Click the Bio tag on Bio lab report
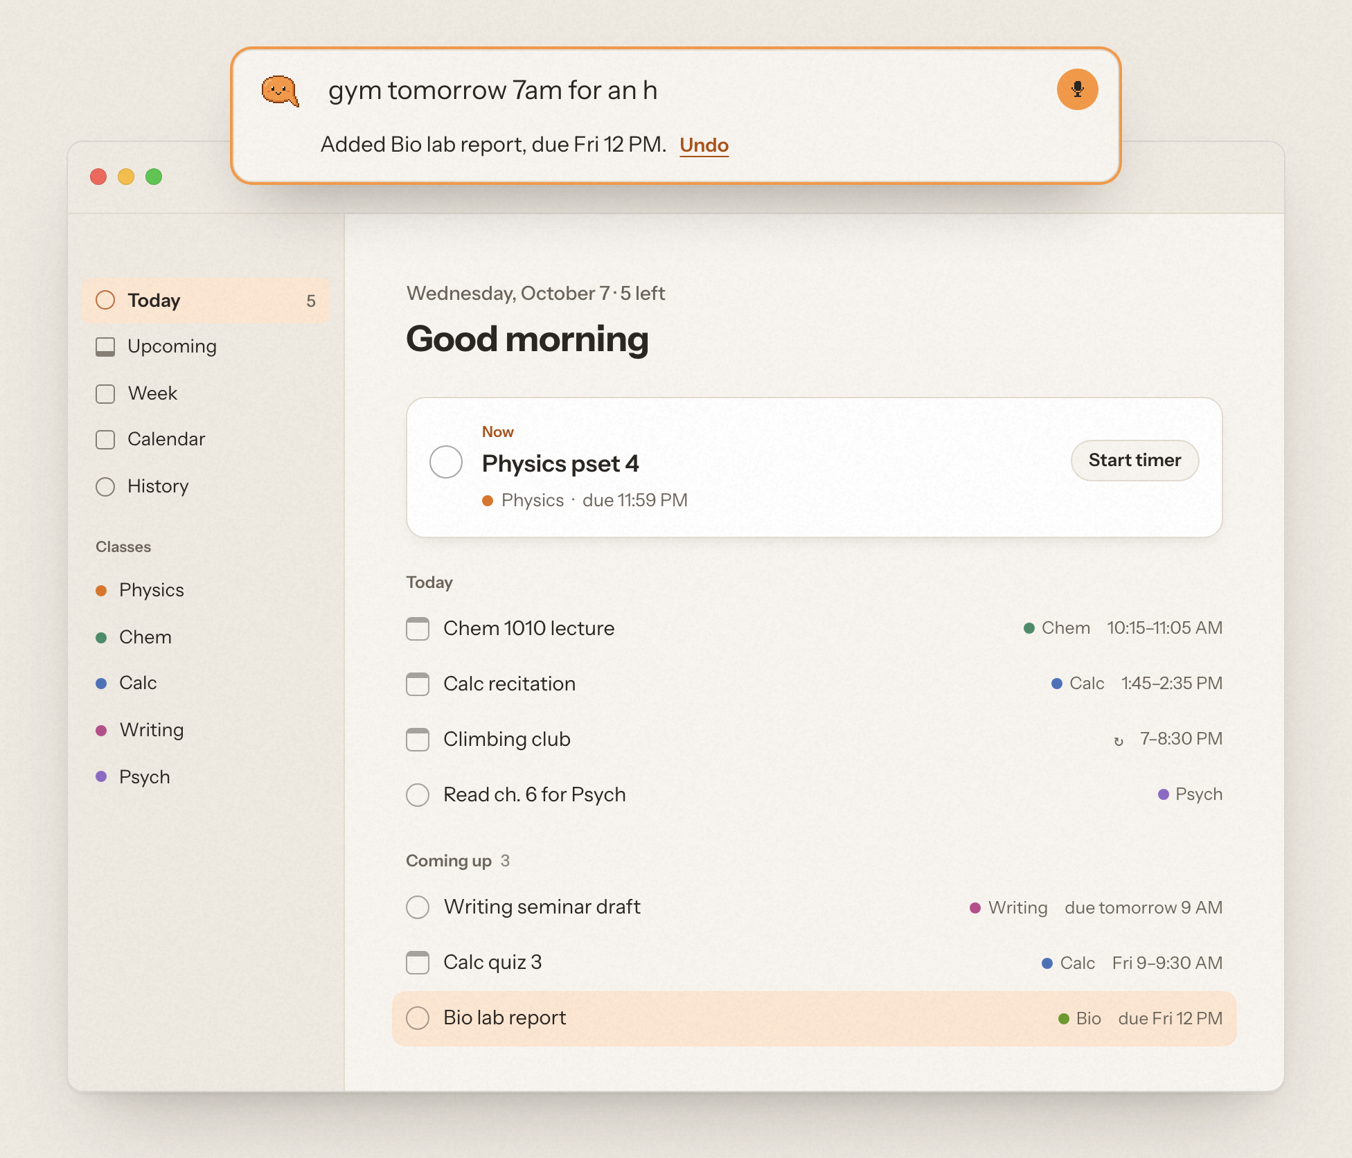Image resolution: width=1352 pixels, height=1158 pixels. coord(1080,1018)
